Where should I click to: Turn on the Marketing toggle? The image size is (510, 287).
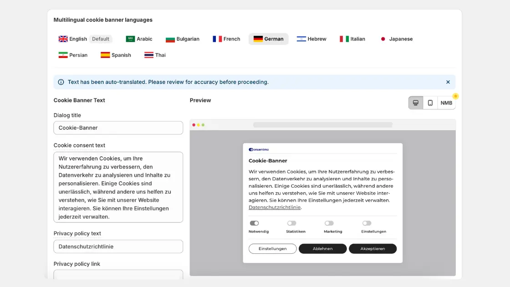pos(328,223)
